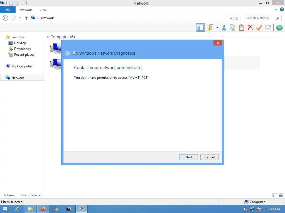The image size is (285, 213).
Task: Open File Explorer taskbar button
Action: tap(30, 209)
